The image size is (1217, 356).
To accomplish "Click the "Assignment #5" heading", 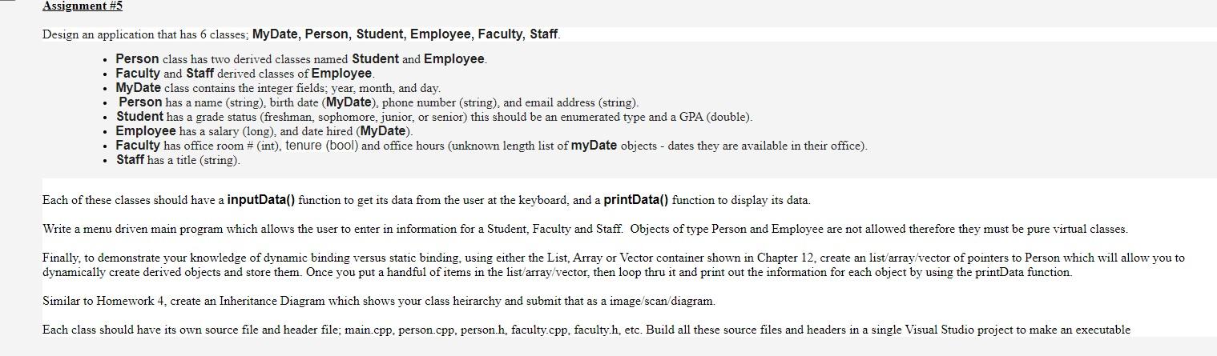I will (83, 6).
